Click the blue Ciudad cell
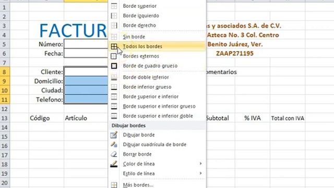The height and width of the screenshot is (188, 334). pos(86,90)
